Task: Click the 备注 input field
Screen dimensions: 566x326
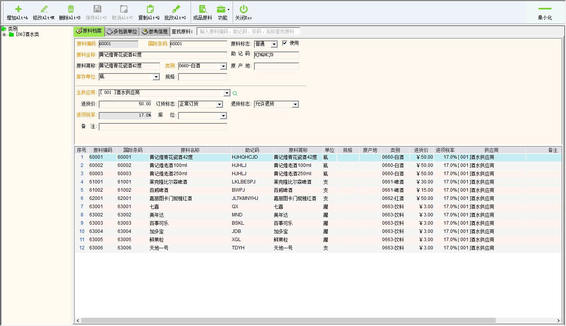Action: click(x=163, y=127)
